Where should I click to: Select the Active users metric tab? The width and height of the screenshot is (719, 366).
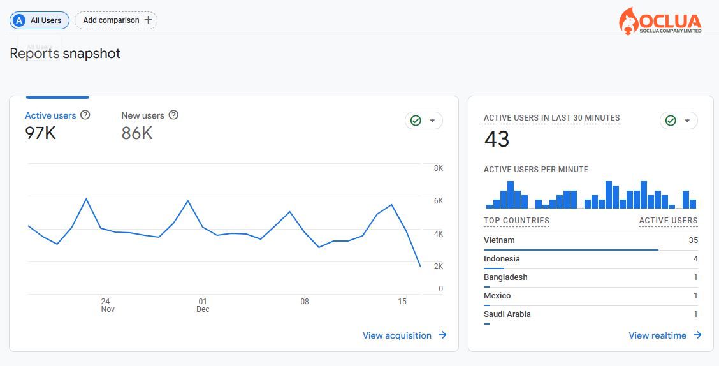click(x=57, y=124)
